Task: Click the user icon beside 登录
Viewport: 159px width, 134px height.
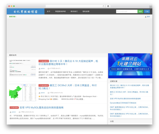Action: pos(146,17)
